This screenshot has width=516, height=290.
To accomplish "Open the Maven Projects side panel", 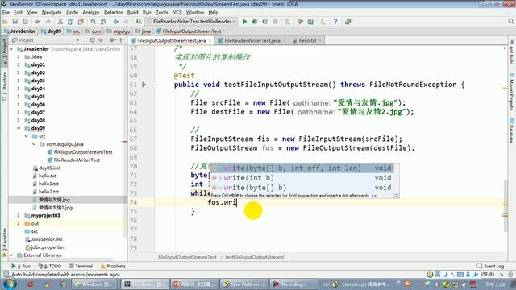I will [x=511, y=92].
